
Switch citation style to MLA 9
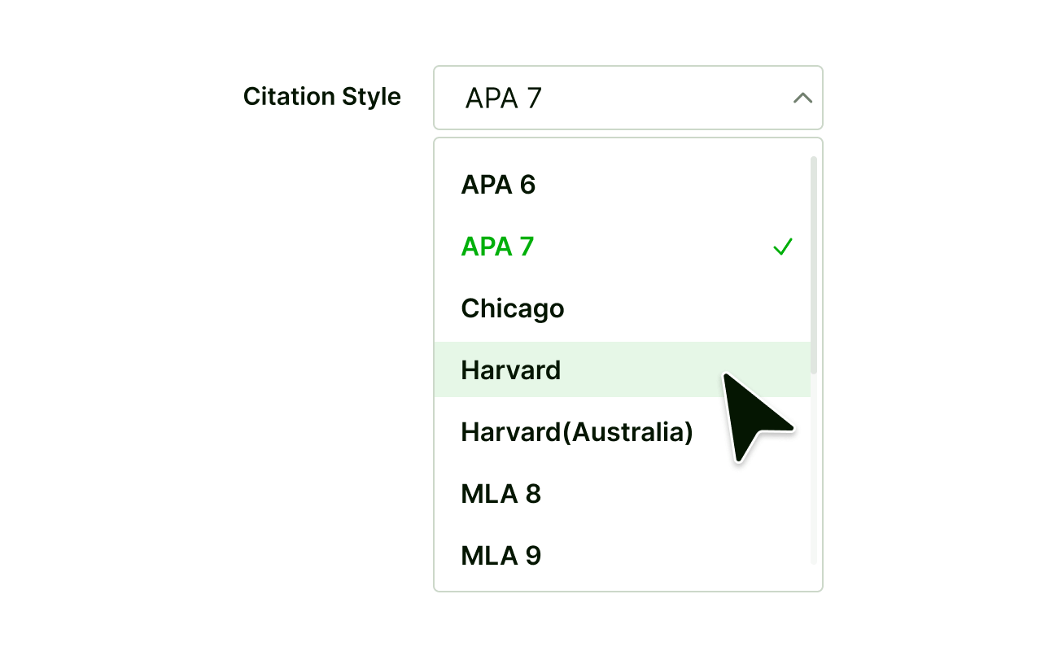[501, 556]
